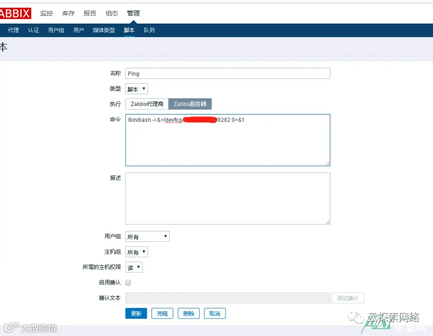Grab the 命令 textarea resize handle
The height and width of the screenshot is (336, 433).
[328, 164]
